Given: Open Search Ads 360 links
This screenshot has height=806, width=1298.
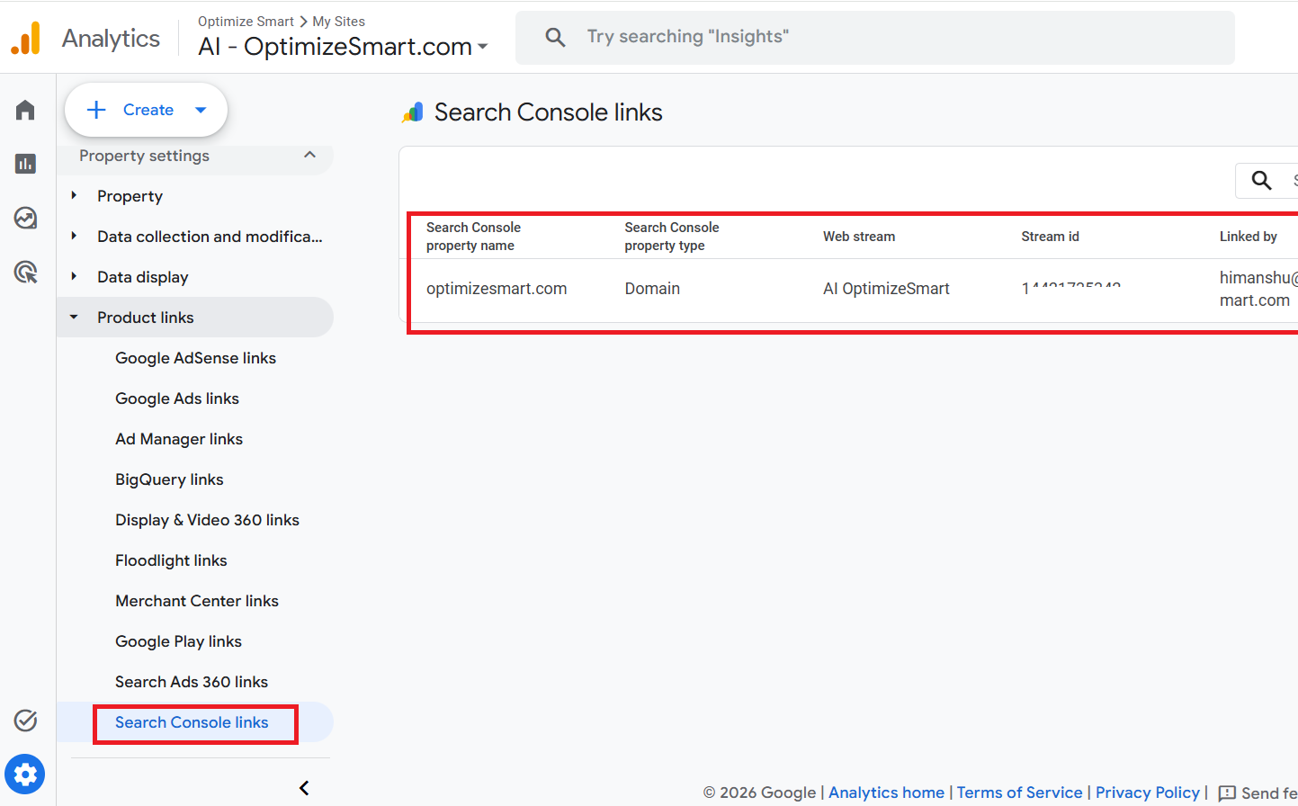Looking at the screenshot, I should (x=192, y=682).
